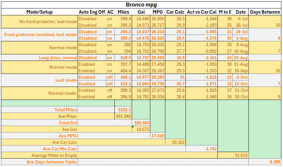Click the 'Ave MPG' label
The width and height of the screenshot is (283, 167).
tap(39, 136)
